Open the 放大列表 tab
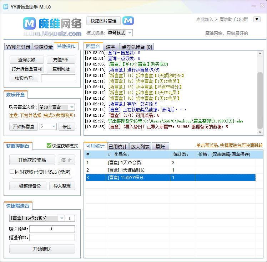Viewport: 267px width, 262px height. (140, 147)
